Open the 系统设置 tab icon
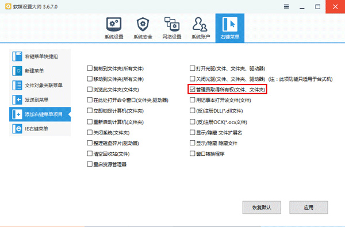The image size is (345, 227). [114, 24]
